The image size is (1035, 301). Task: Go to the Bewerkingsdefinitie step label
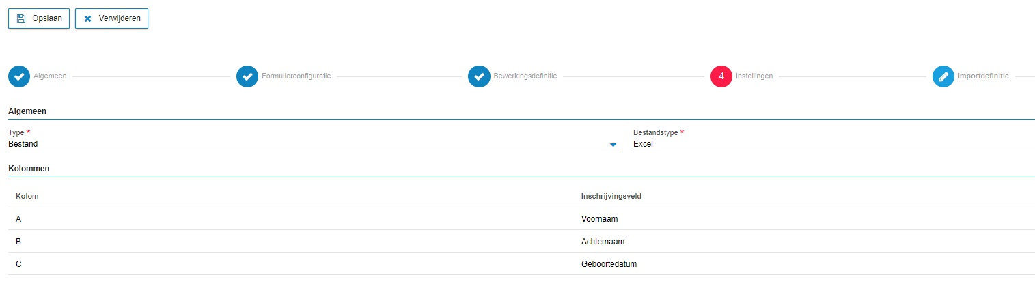point(525,76)
